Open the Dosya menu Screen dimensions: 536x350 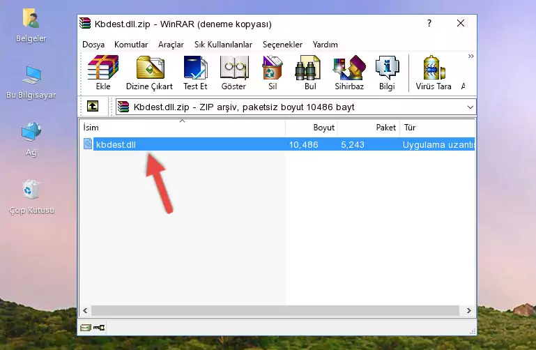pyautogui.click(x=93, y=45)
